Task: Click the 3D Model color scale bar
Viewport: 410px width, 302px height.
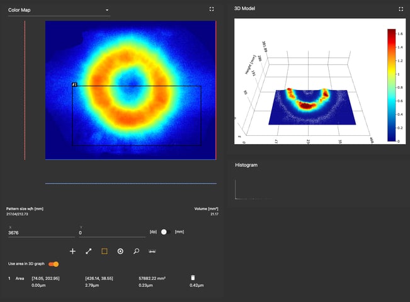Action: pos(391,85)
